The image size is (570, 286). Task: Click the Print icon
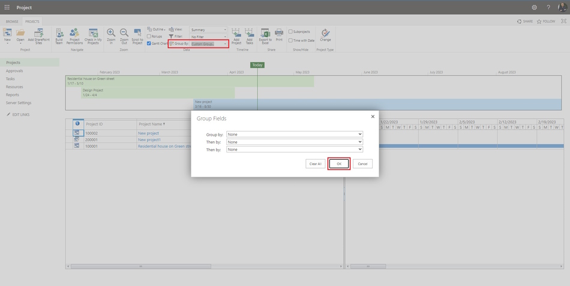[279, 33]
